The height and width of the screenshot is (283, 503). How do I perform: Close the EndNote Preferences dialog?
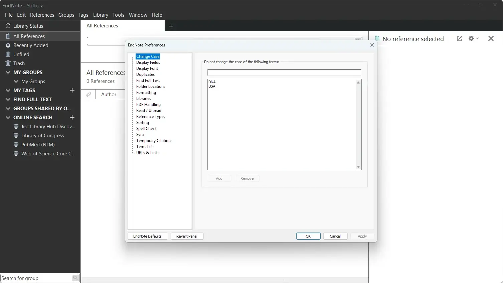[372, 45]
